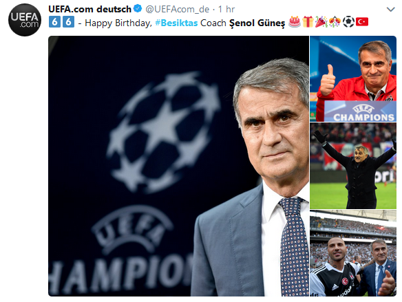Click the blue verified badge

tap(138, 9)
